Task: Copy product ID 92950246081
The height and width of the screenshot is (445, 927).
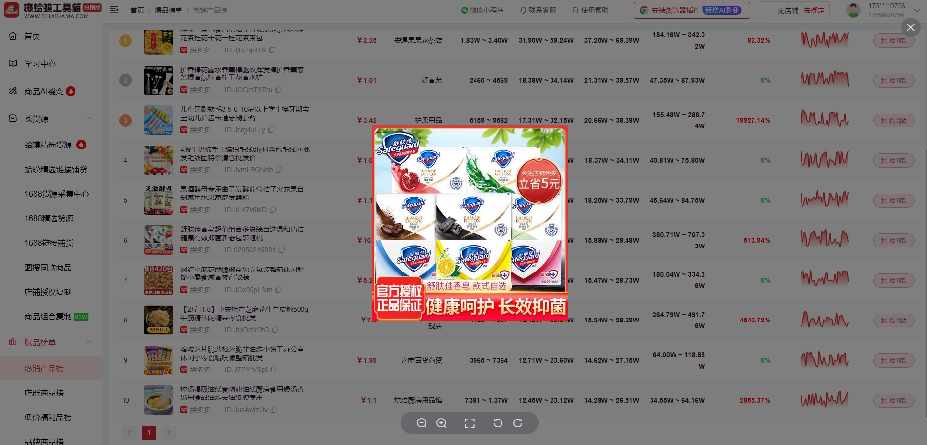Action: pyautogui.click(x=281, y=250)
